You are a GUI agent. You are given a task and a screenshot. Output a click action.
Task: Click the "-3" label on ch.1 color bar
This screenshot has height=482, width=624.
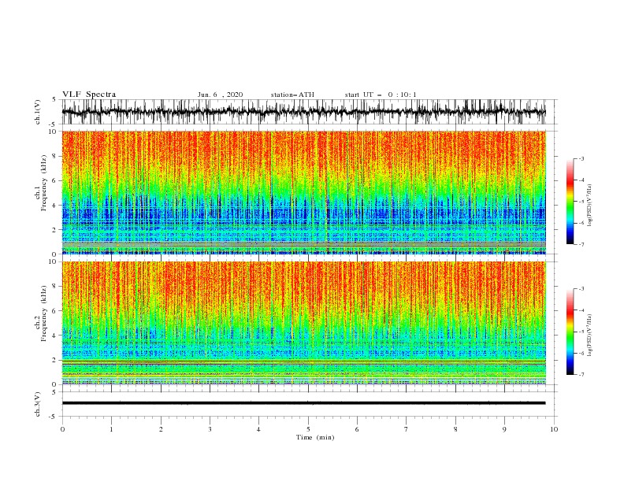click(x=581, y=158)
